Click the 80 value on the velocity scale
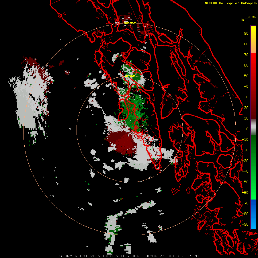The width and height of the screenshot is (258, 258). point(246,44)
